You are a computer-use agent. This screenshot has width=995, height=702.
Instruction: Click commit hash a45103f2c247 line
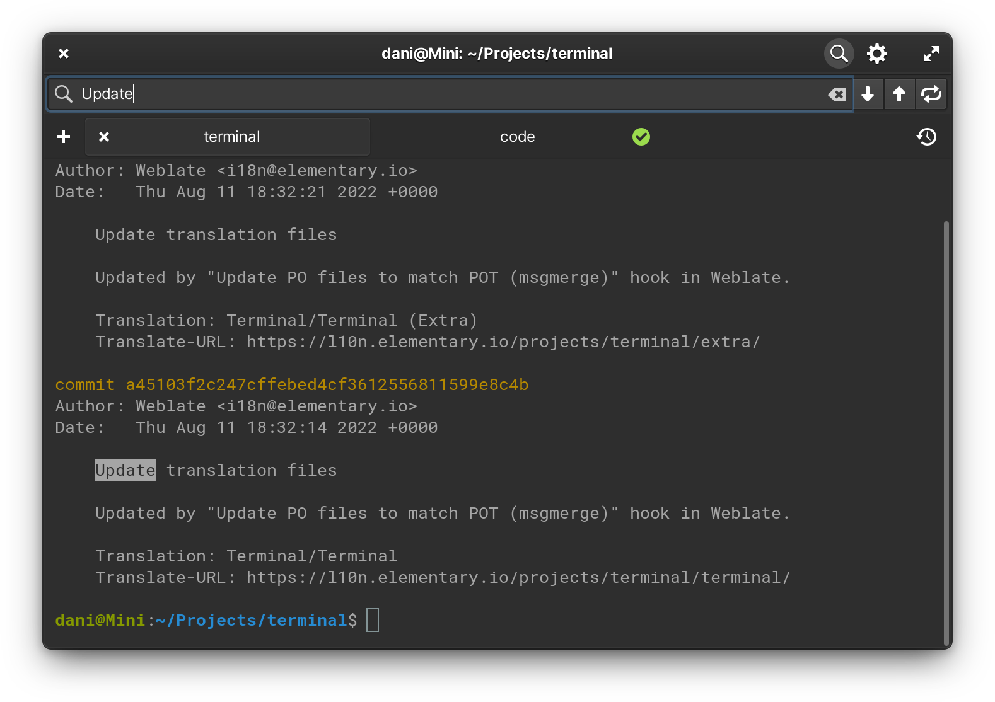click(292, 384)
